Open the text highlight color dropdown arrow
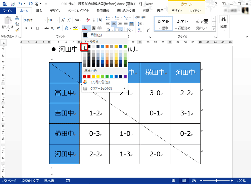This screenshot has height=184, width=251. point(80,28)
